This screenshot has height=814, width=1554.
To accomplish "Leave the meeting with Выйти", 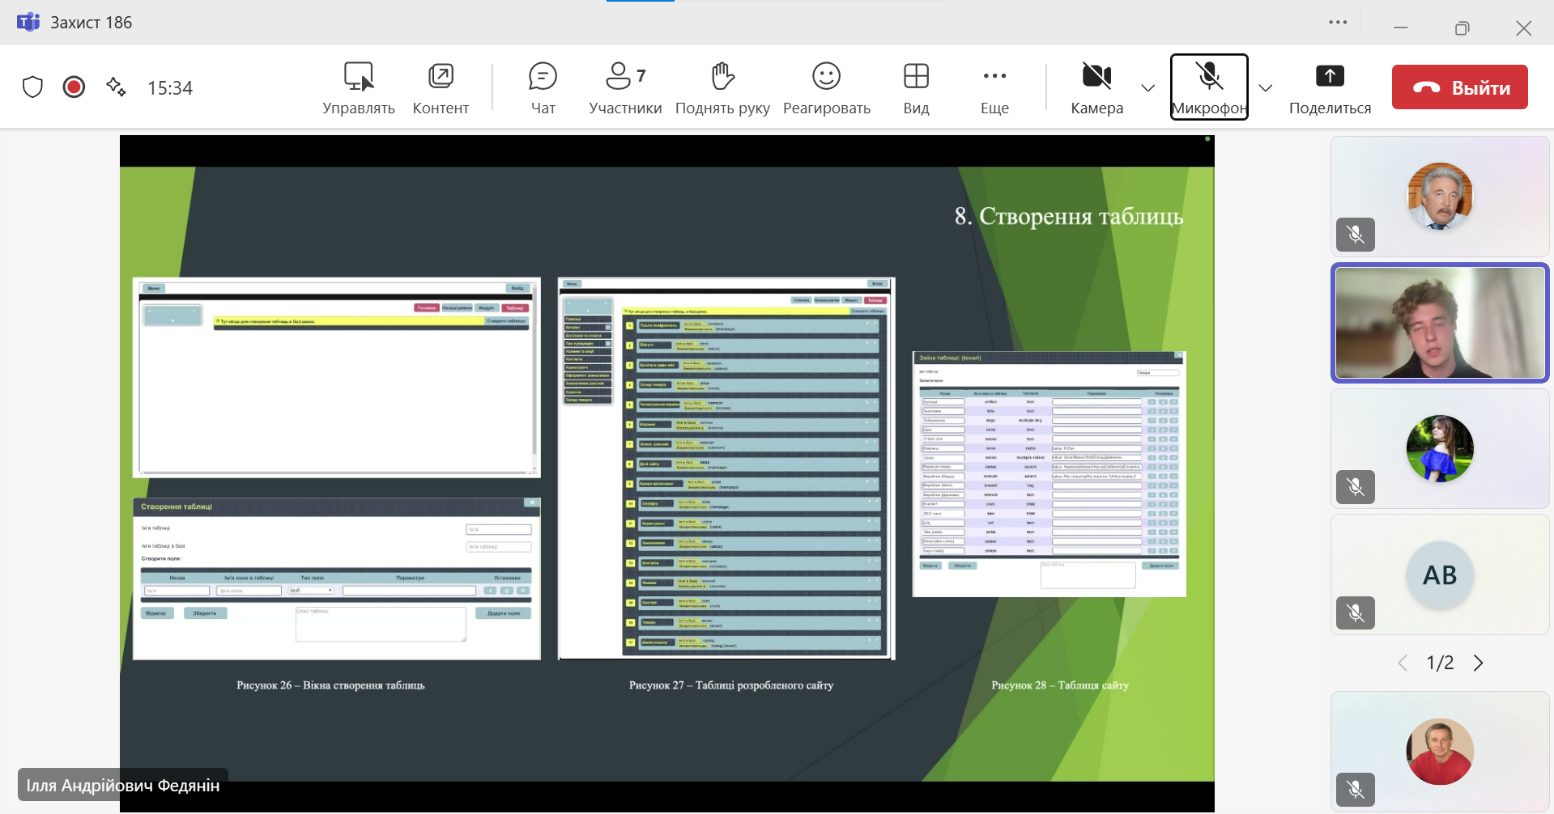I will tap(1459, 87).
